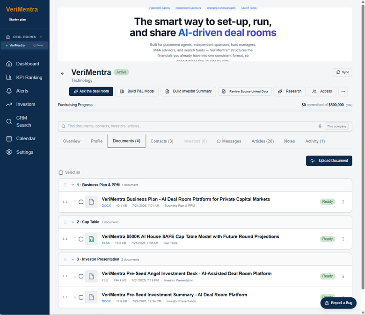Tick the Select all checkbox
365x315 pixels.
point(61,172)
